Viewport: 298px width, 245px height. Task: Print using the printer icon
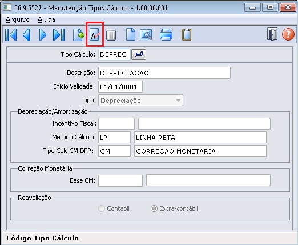pyautogui.click(x=166, y=34)
